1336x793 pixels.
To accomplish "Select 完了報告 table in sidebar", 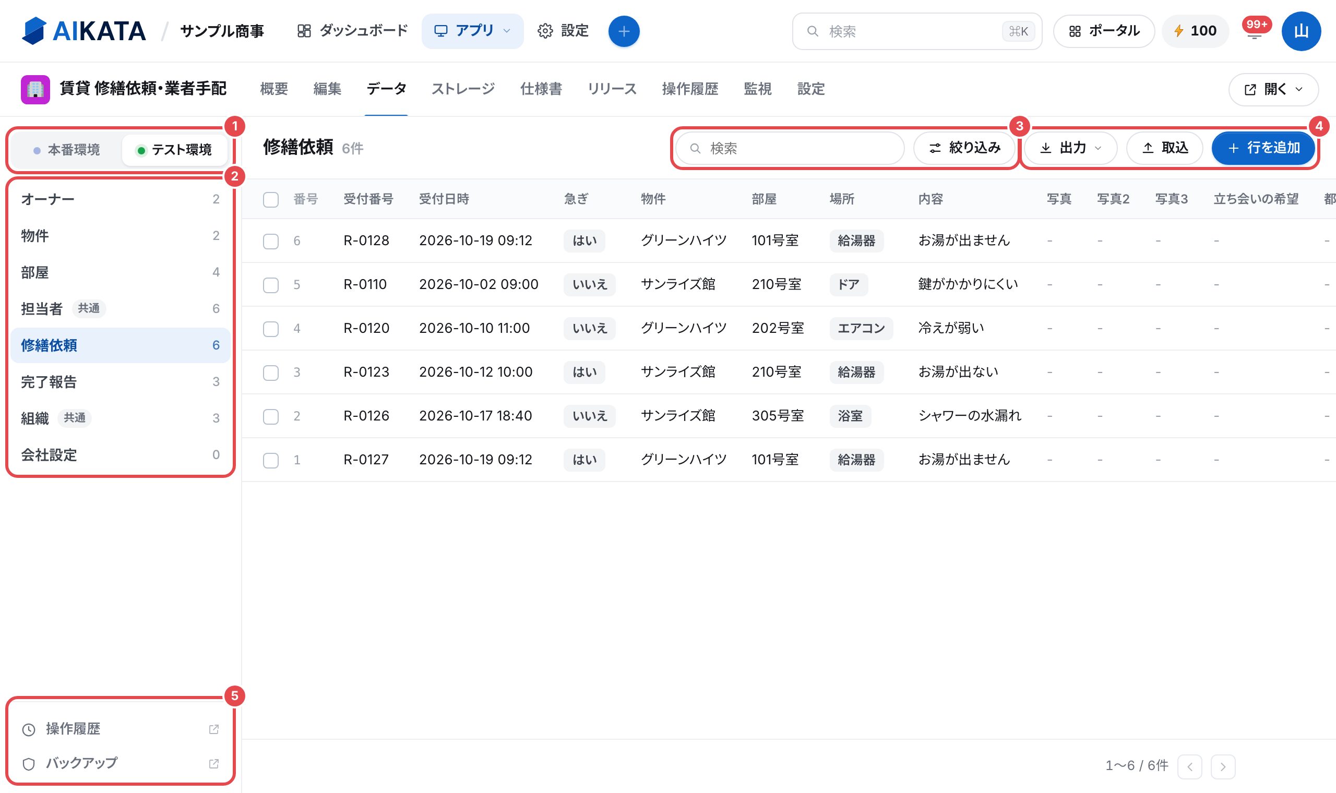I will click(x=120, y=382).
